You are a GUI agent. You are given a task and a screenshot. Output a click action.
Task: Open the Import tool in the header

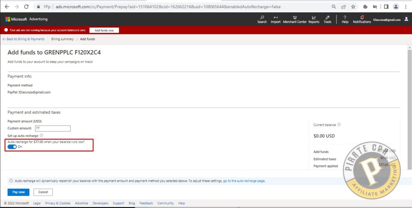[276, 19]
